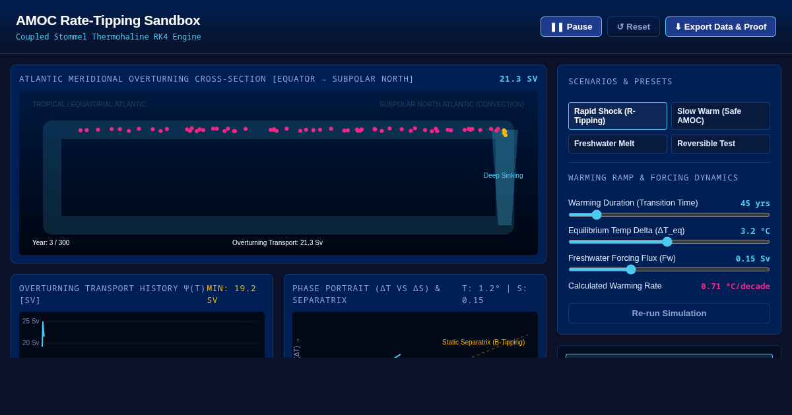Adjust the Freshwater Forcing Flux slider
The image size is (792, 415).
pyautogui.click(x=669, y=269)
